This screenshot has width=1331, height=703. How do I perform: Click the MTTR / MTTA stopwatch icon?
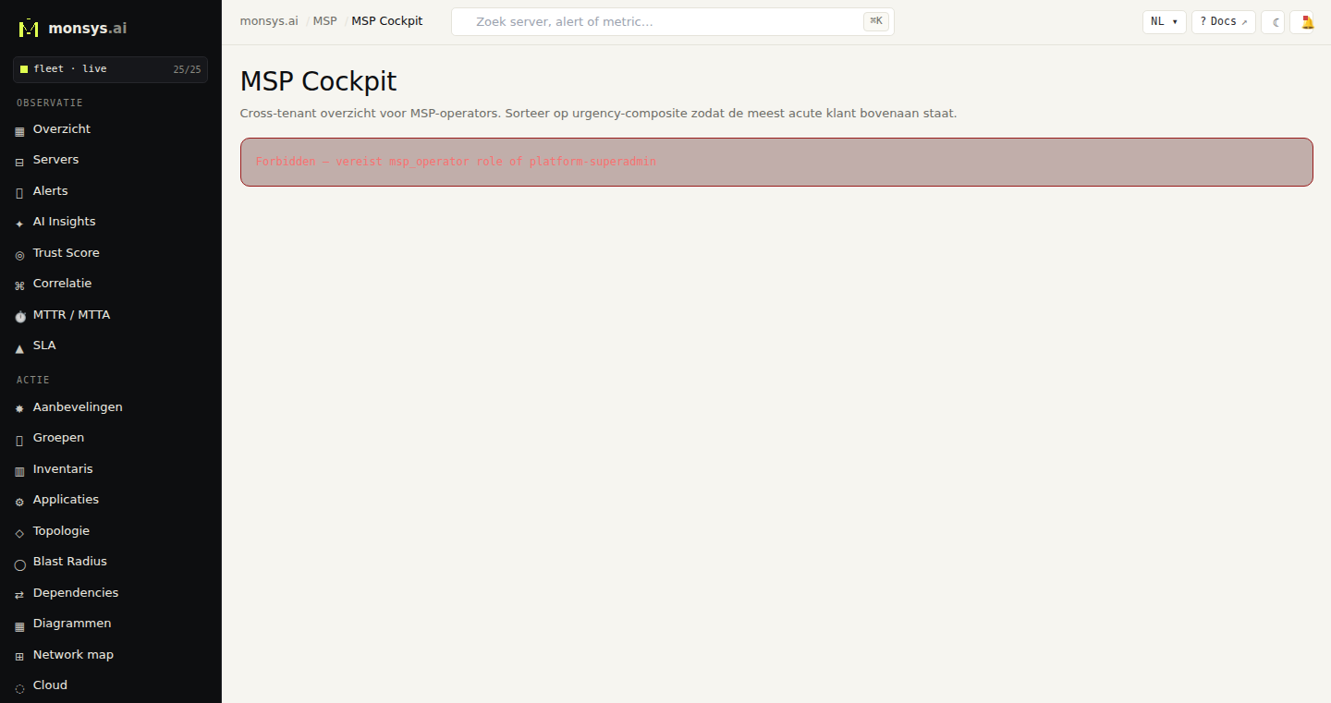tap(20, 316)
